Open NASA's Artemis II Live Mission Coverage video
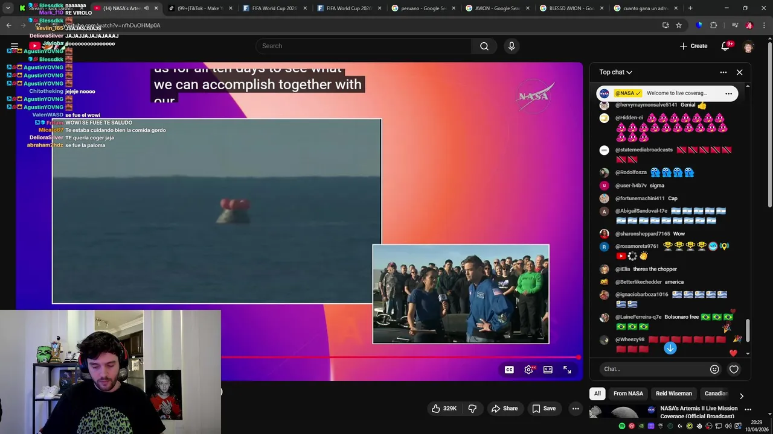The width and height of the screenshot is (773, 434). 699,412
